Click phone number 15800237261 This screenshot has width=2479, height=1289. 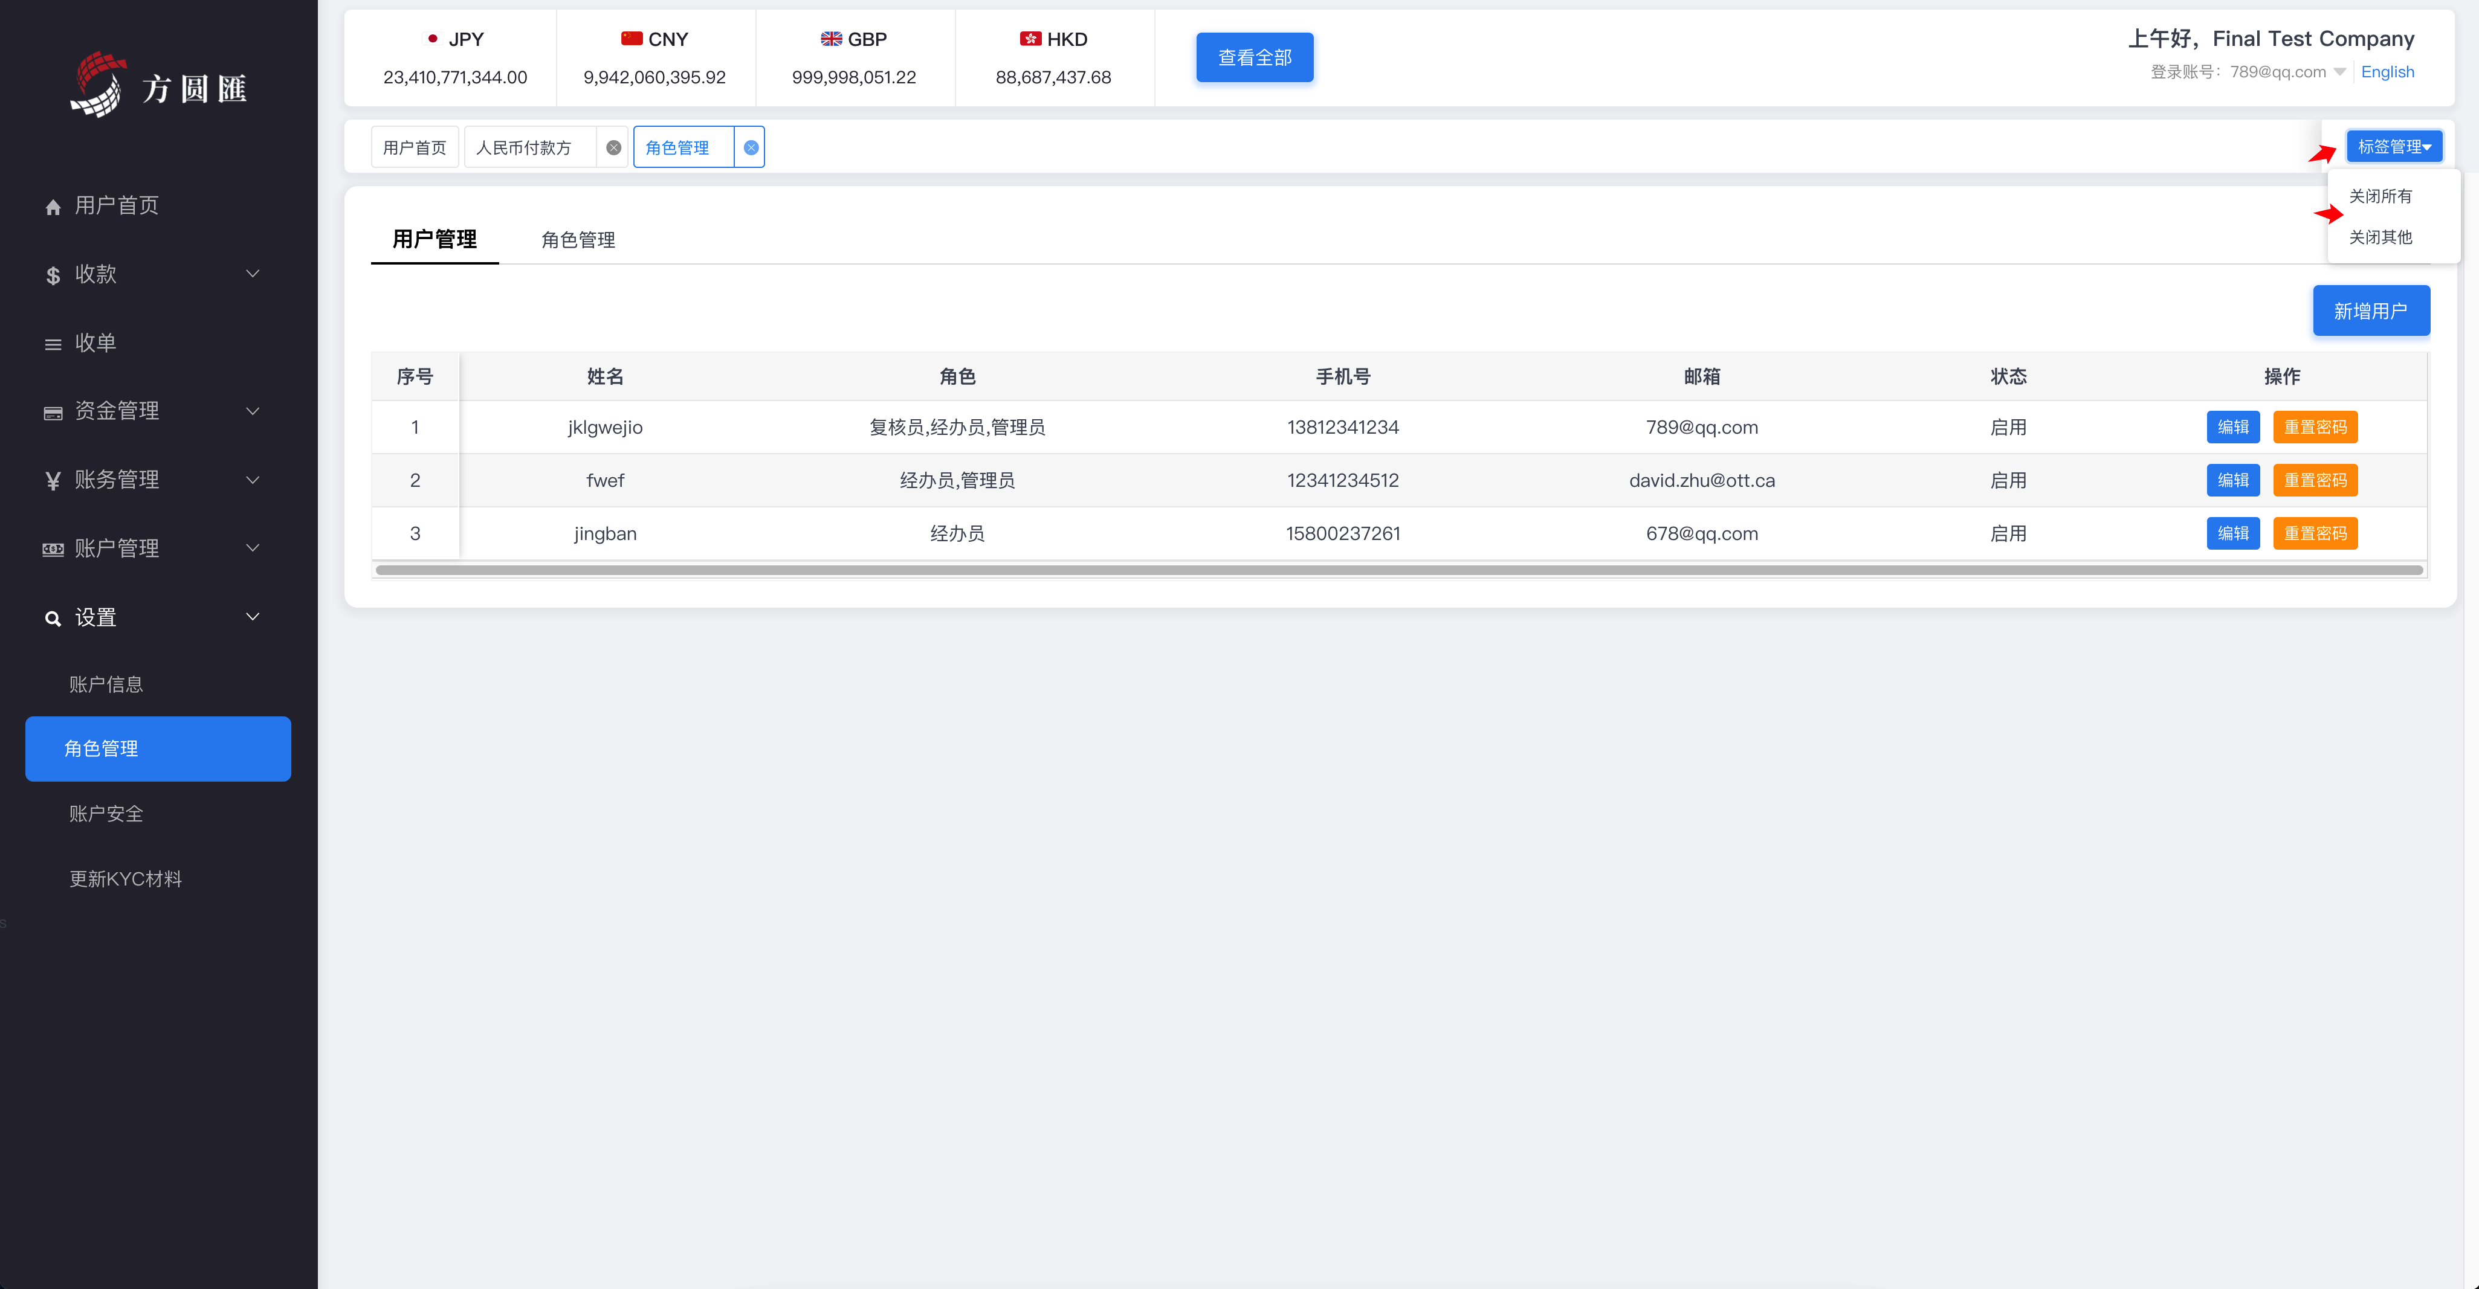1342,533
